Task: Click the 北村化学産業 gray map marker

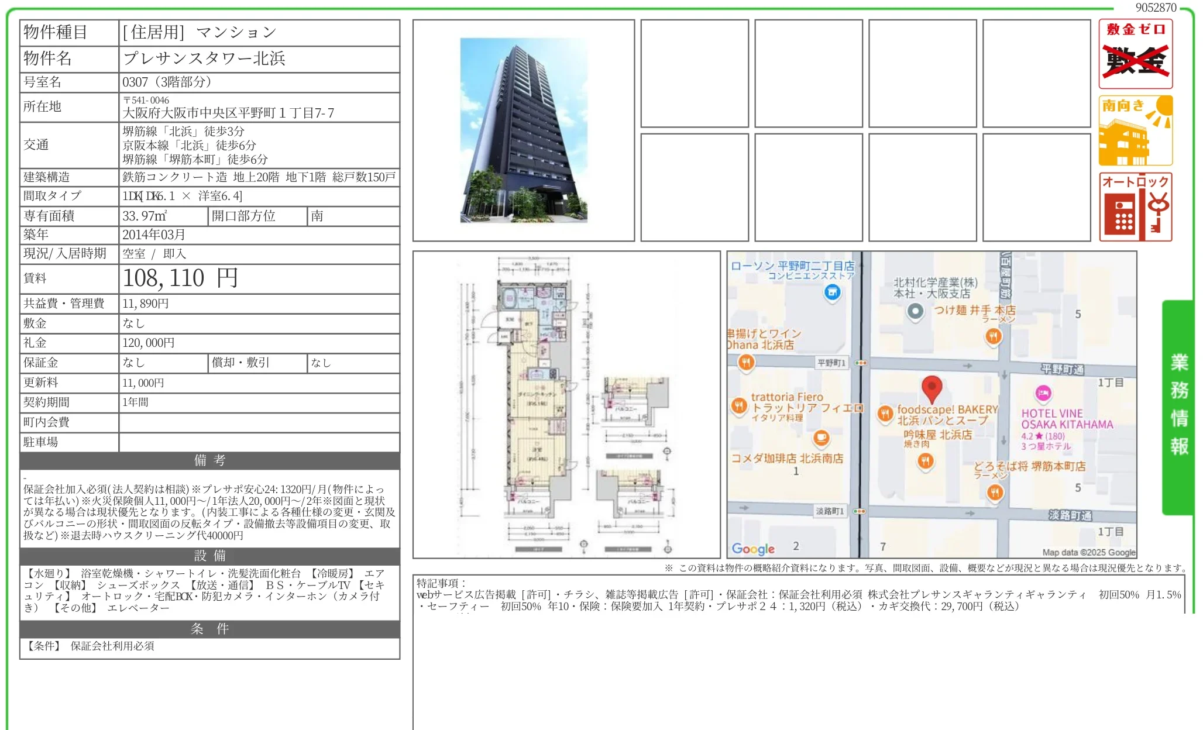Action: pyautogui.click(x=915, y=311)
